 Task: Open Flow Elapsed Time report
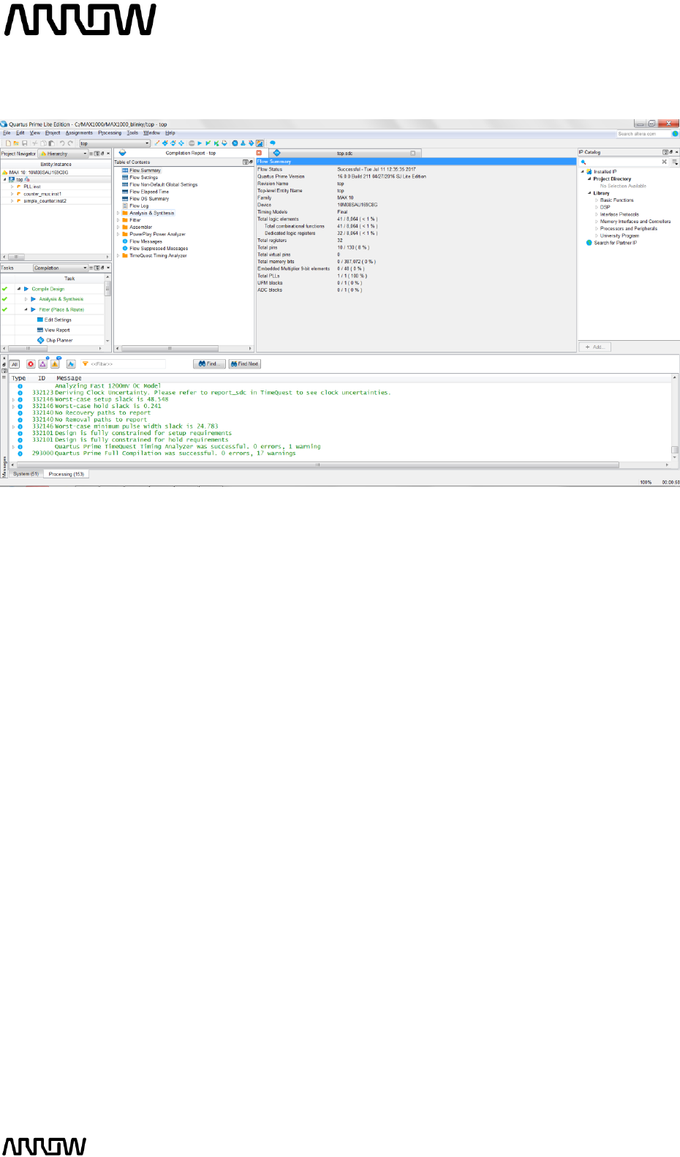pos(149,192)
